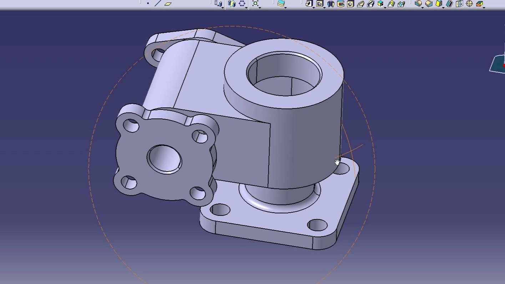The width and height of the screenshot is (505, 284).
Task: Pick the center bore of the four-hole flange
Action: (165, 159)
